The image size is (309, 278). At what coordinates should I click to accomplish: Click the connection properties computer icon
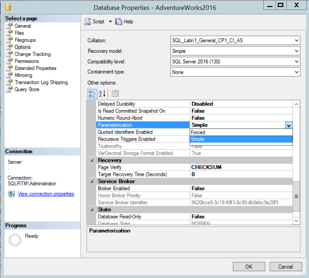[12, 194]
